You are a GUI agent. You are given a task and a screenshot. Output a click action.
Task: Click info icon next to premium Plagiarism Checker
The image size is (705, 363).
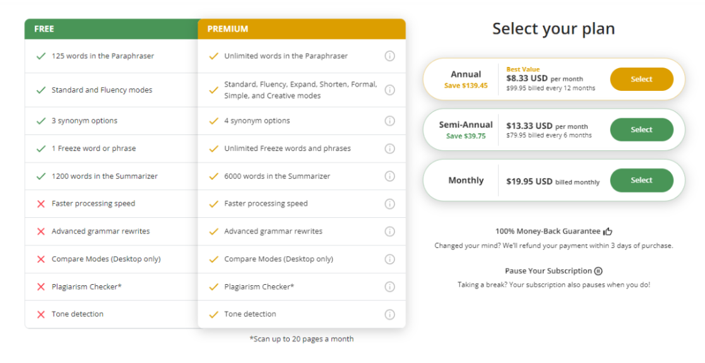tap(389, 287)
